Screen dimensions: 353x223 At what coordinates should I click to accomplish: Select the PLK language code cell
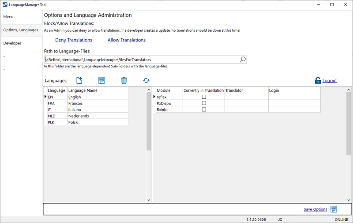[x=57, y=122]
